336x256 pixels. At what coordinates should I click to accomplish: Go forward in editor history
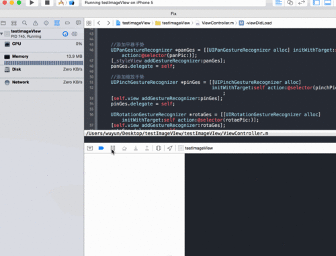tap(108, 23)
